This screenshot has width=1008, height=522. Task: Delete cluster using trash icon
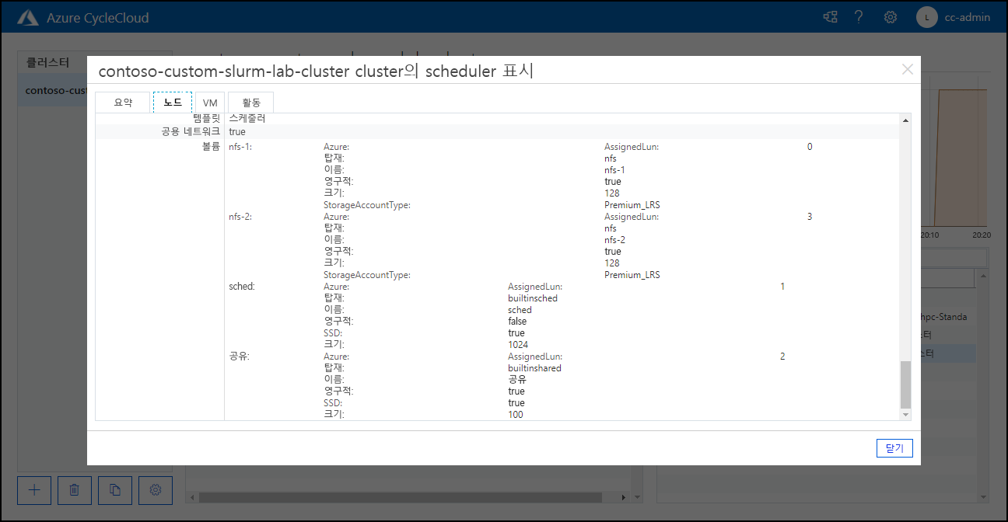tap(75, 489)
